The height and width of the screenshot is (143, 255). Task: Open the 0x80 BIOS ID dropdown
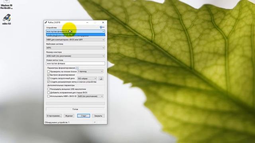[90, 96]
